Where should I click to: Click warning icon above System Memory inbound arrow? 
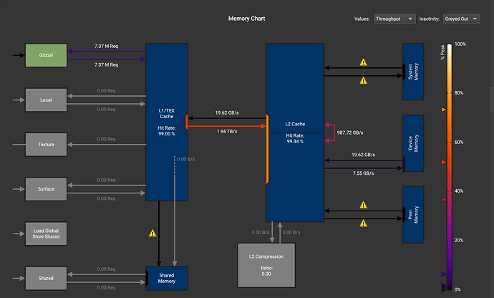pos(363,62)
